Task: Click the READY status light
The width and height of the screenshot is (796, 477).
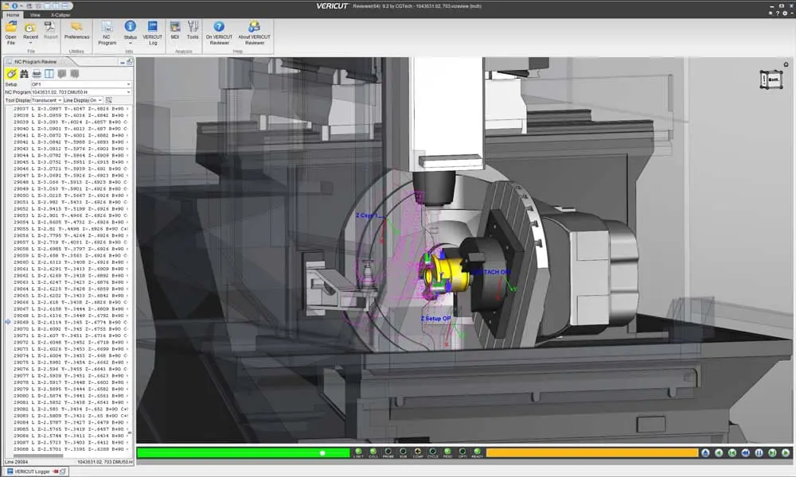Action: click(x=477, y=452)
